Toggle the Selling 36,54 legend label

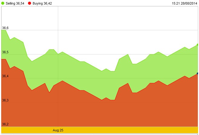click(15, 3)
